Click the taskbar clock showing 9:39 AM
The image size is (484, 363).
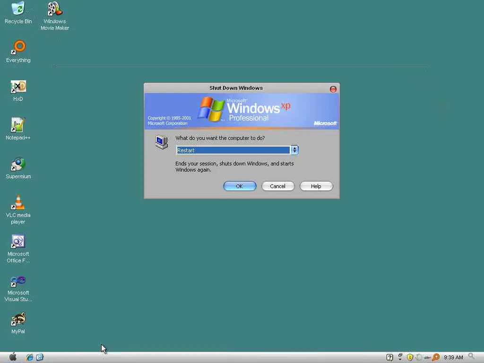coord(453,357)
